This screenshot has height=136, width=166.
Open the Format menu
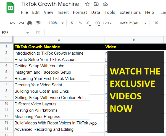pyautogui.click(x=80, y=12)
